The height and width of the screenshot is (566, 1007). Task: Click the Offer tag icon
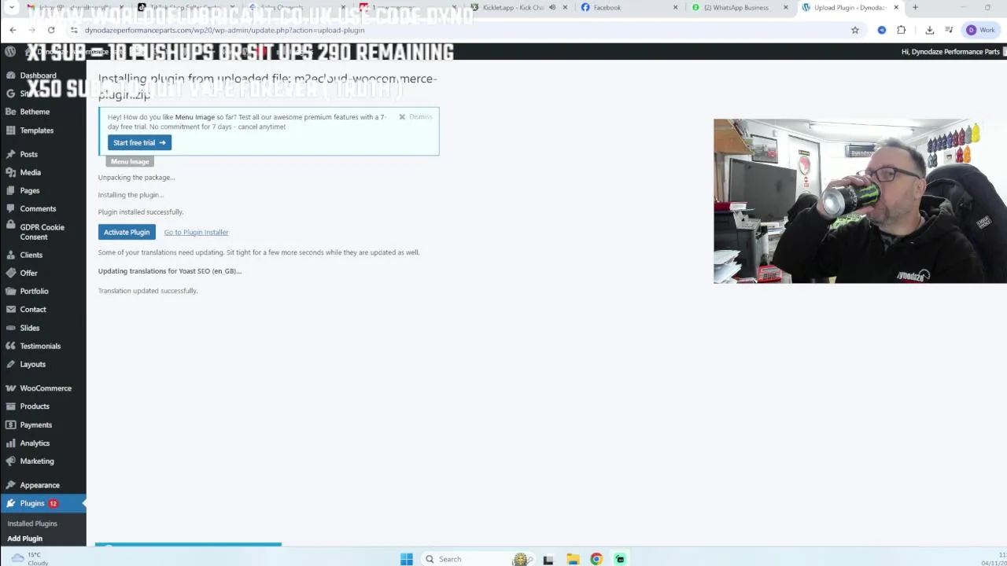10,273
